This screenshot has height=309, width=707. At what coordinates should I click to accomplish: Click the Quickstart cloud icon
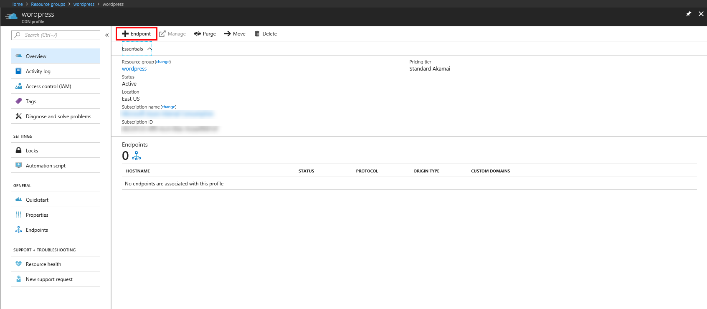(18, 200)
